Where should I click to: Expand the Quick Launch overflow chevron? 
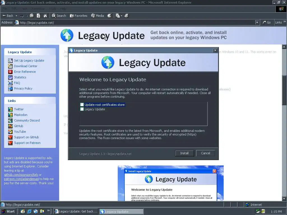point(48,211)
